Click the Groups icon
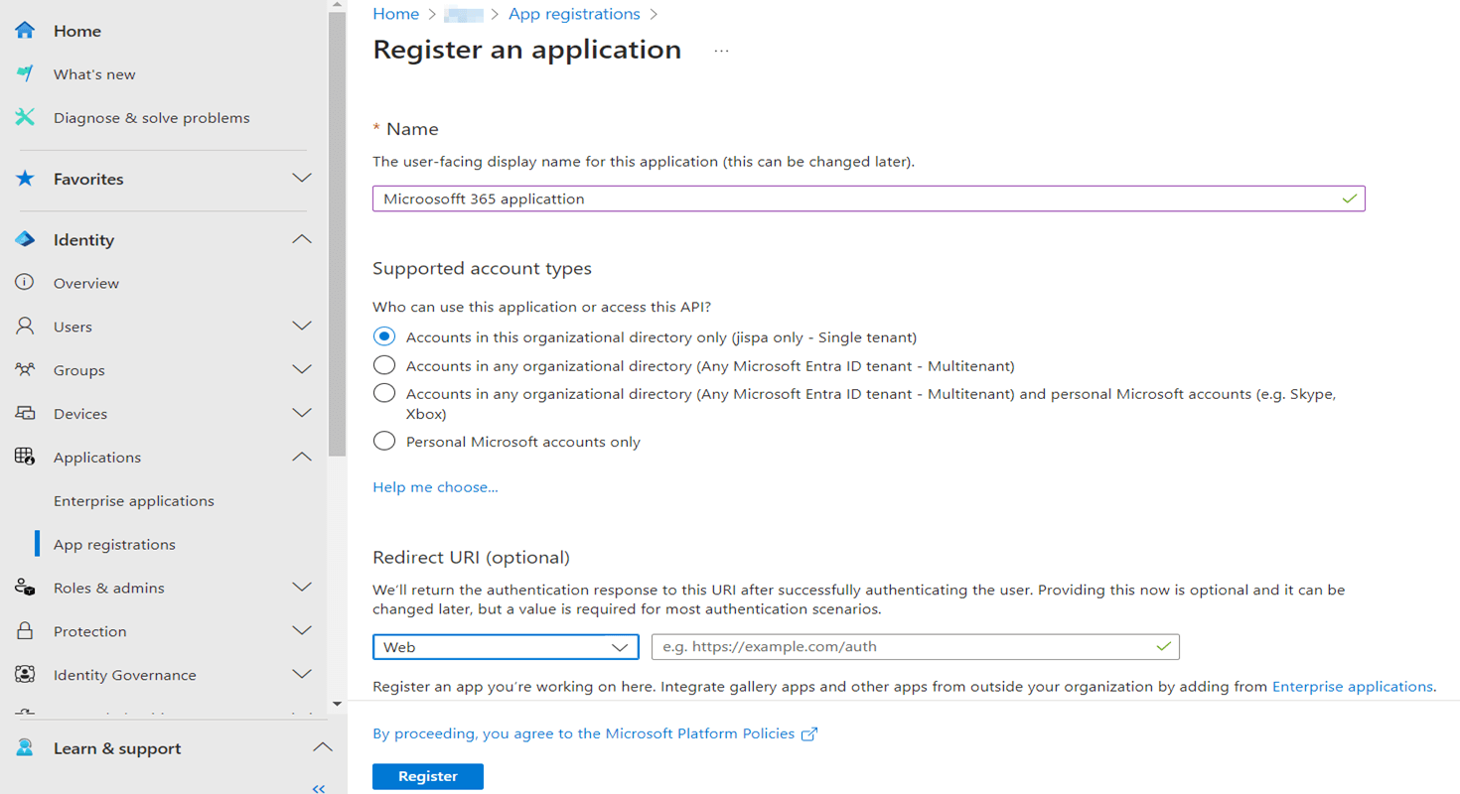The width and height of the screenshot is (1460, 794). tap(24, 370)
